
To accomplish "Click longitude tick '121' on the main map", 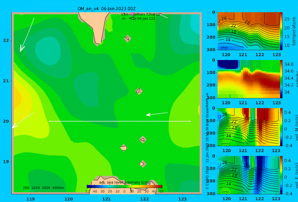I will pos(106,199).
